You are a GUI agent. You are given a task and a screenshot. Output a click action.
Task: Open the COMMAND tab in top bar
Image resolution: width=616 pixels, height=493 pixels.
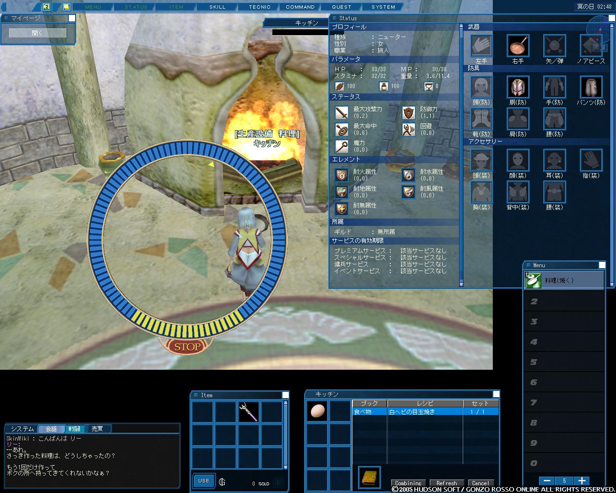coord(300,7)
